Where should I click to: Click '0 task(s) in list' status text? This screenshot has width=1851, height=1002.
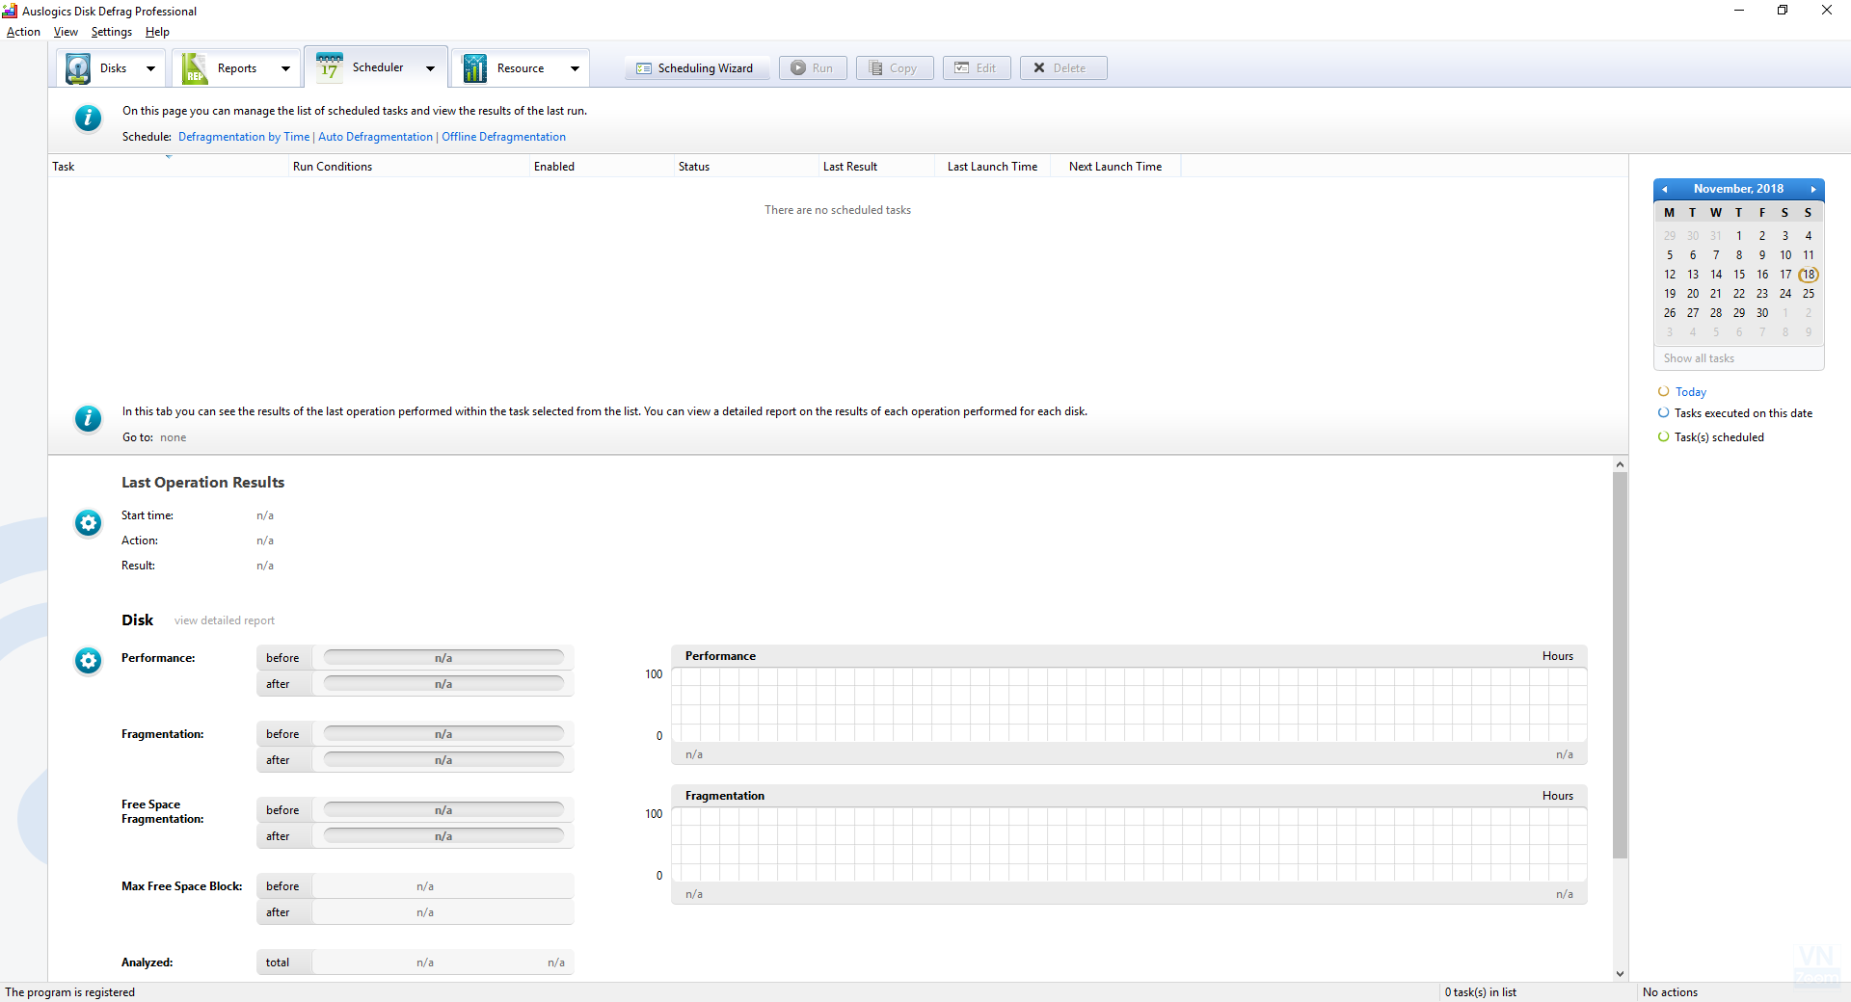pos(1480,992)
